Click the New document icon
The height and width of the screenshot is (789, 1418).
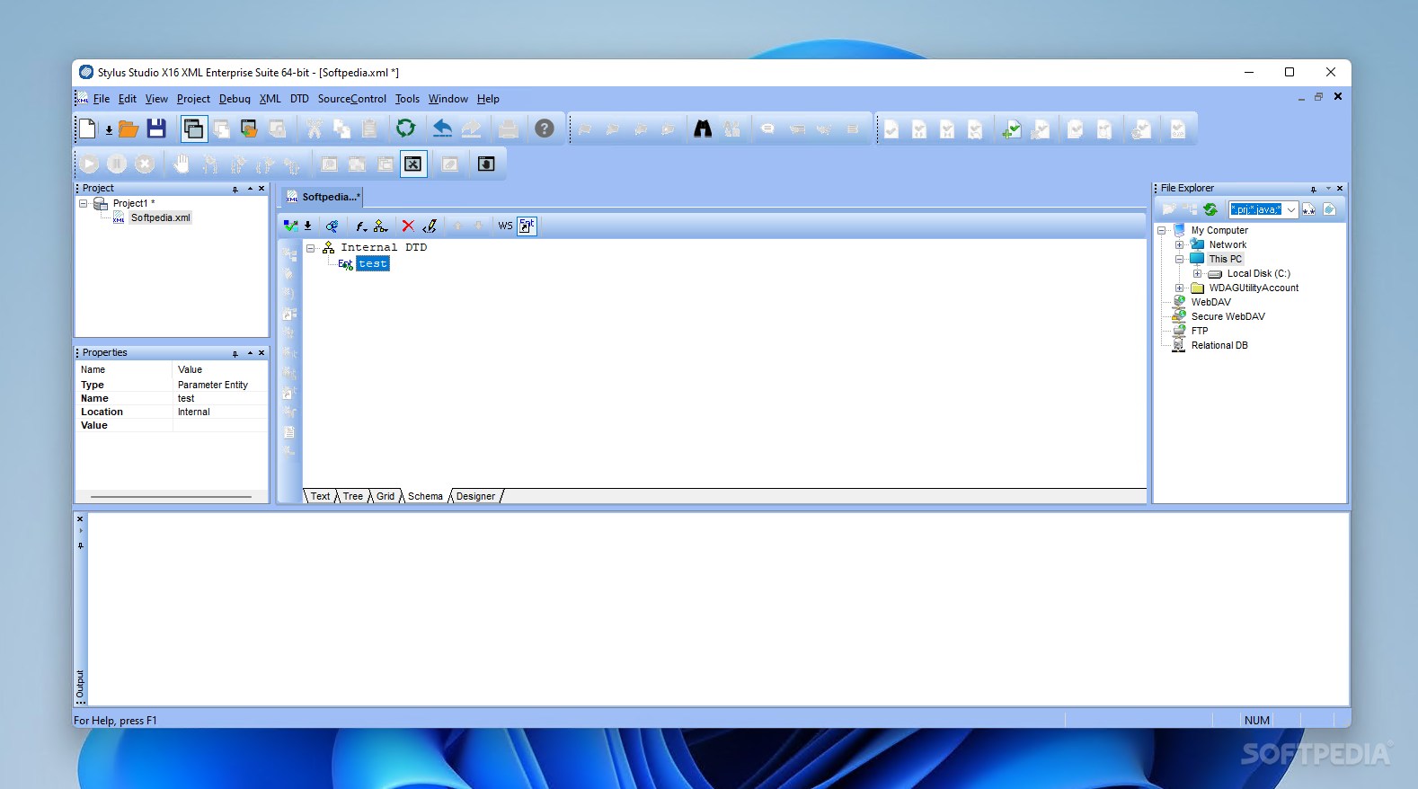(x=87, y=129)
